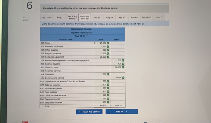211x123 pixels.
Task: Click the 405: Commissions earned account title
Action: coord(52,78)
